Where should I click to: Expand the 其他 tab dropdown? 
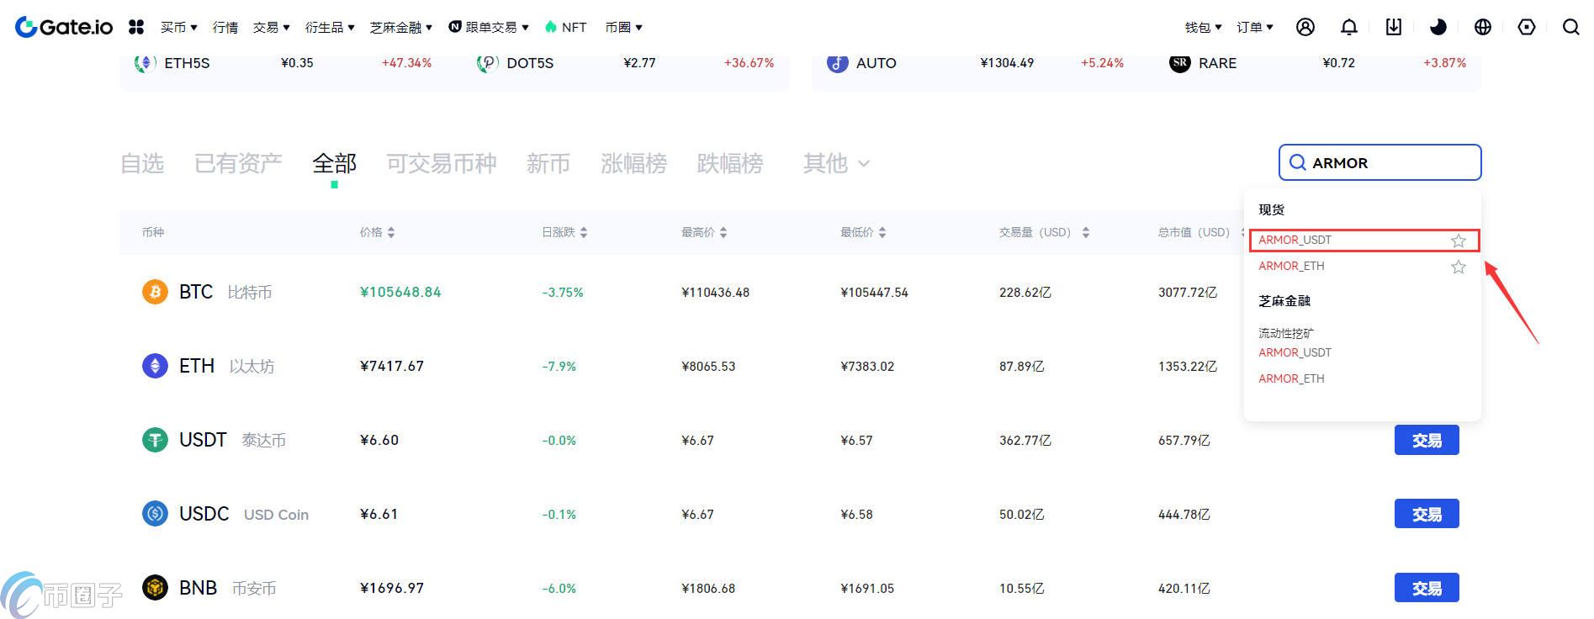(x=836, y=163)
